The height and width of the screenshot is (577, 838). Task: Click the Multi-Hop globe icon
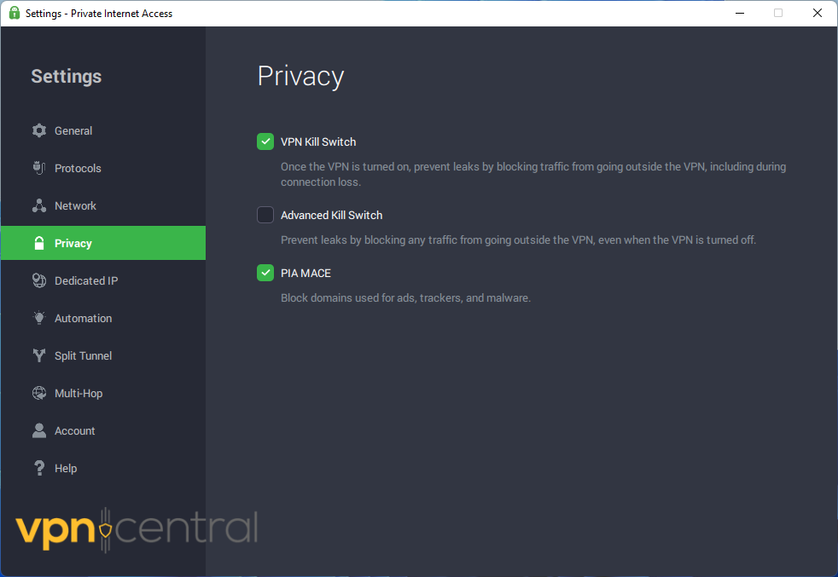[39, 393]
